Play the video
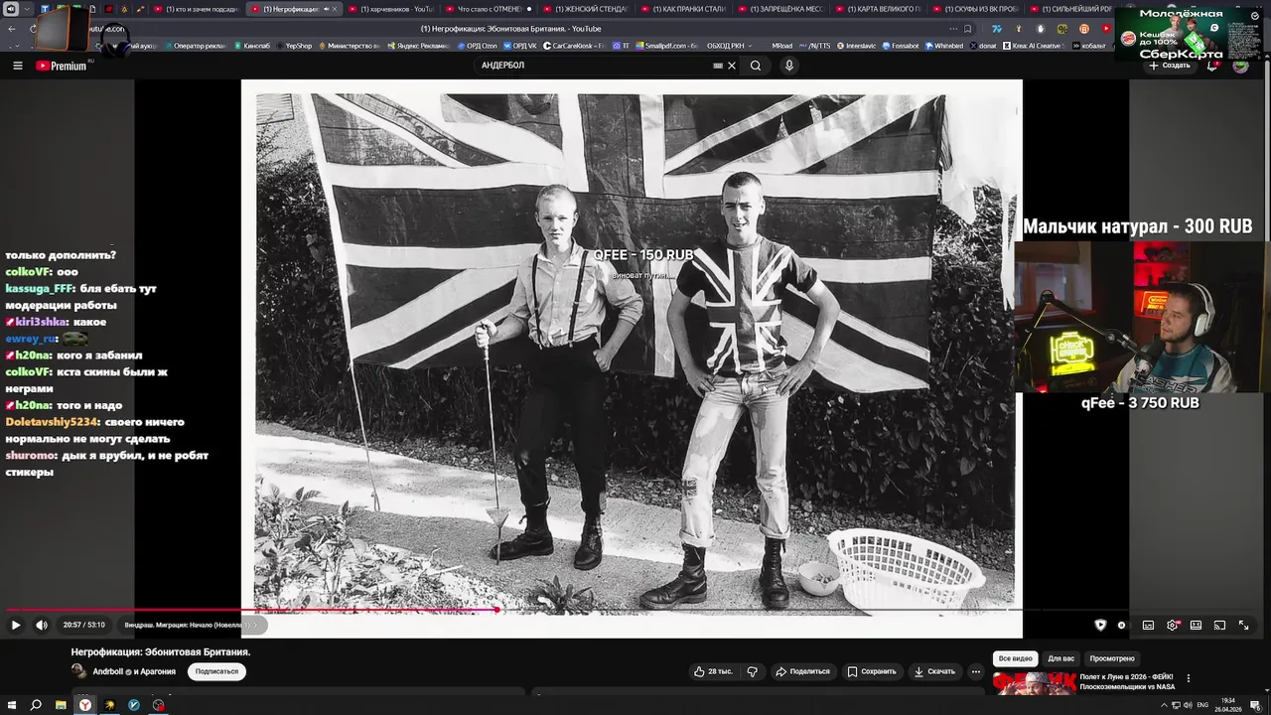Screen dimensions: 1271x715 click(15, 625)
